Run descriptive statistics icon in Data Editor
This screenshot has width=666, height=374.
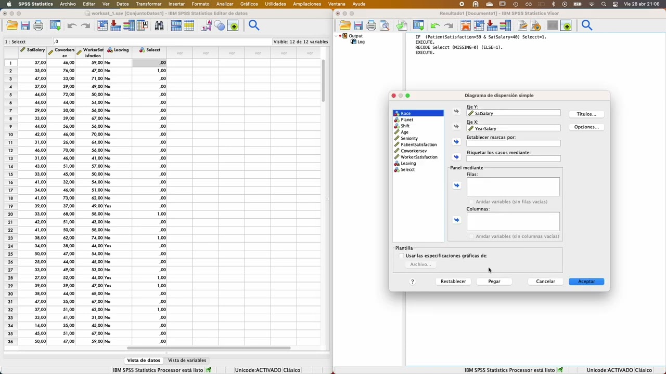coord(142,25)
